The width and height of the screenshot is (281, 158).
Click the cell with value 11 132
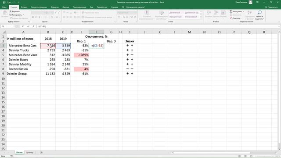click(x=48, y=74)
